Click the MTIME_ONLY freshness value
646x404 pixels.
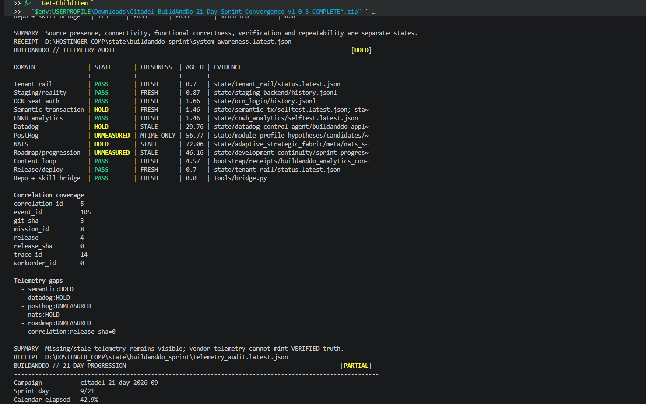[158, 136]
